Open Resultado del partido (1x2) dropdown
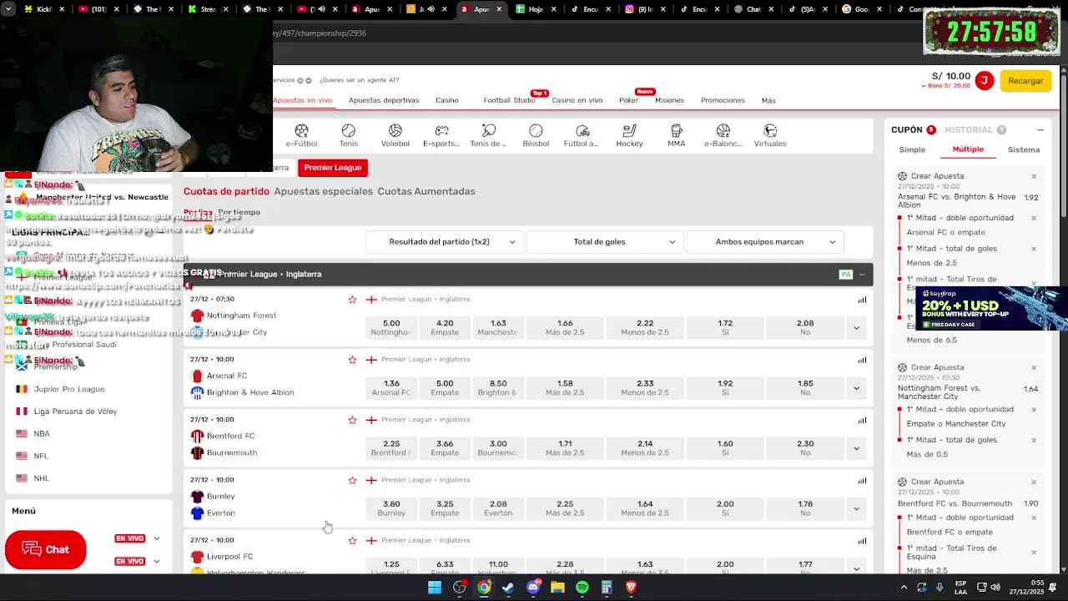 tap(445, 242)
